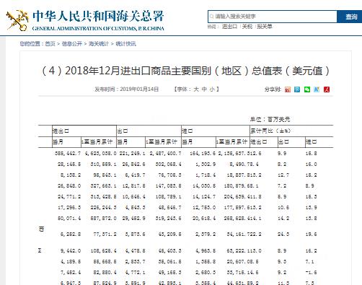Click the red PDF export icon
This screenshot has width=362, height=285.
(327, 89)
